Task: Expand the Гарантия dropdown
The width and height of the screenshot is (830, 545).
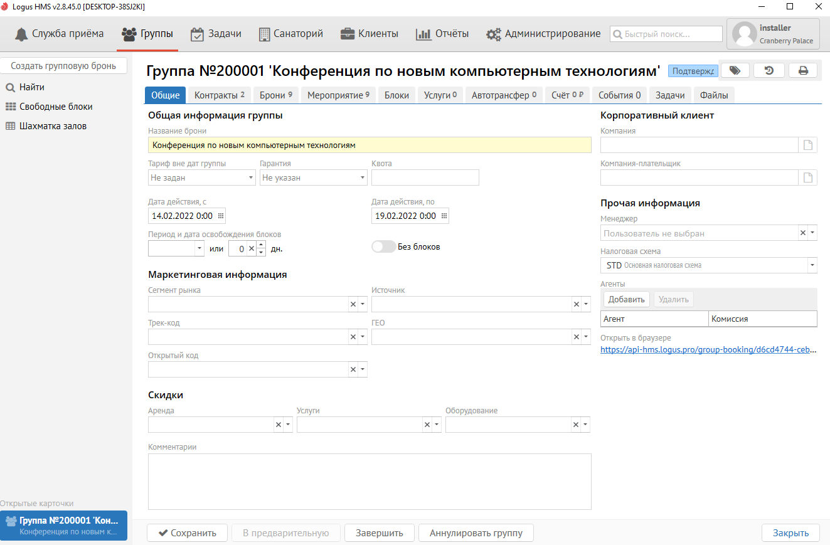Action: (x=363, y=178)
